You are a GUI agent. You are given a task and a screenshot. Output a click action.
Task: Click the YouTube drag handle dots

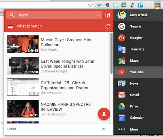point(115,72)
